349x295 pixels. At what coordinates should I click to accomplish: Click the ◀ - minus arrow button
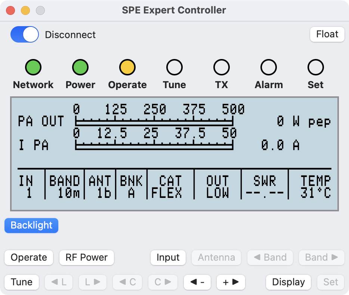(x=197, y=282)
